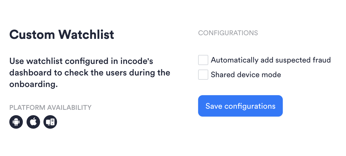
Task: Click the 'Automatically add suspected fraud' label text
Action: point(271,60)
